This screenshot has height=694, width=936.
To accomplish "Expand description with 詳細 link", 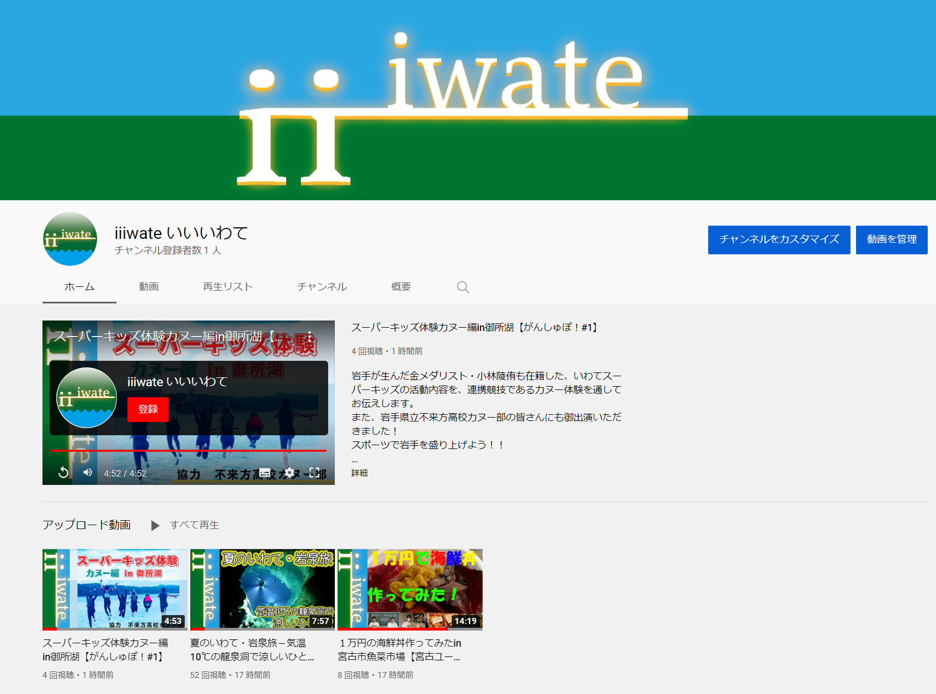I will point(360,473).
